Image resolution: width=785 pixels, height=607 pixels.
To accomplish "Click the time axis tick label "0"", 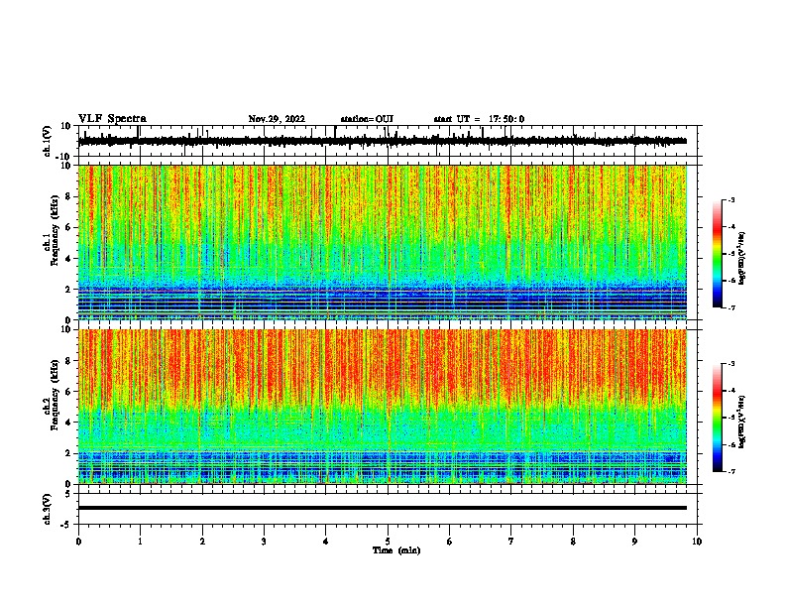I will (78, 542).
